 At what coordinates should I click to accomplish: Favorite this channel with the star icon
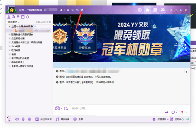(68, 10)
